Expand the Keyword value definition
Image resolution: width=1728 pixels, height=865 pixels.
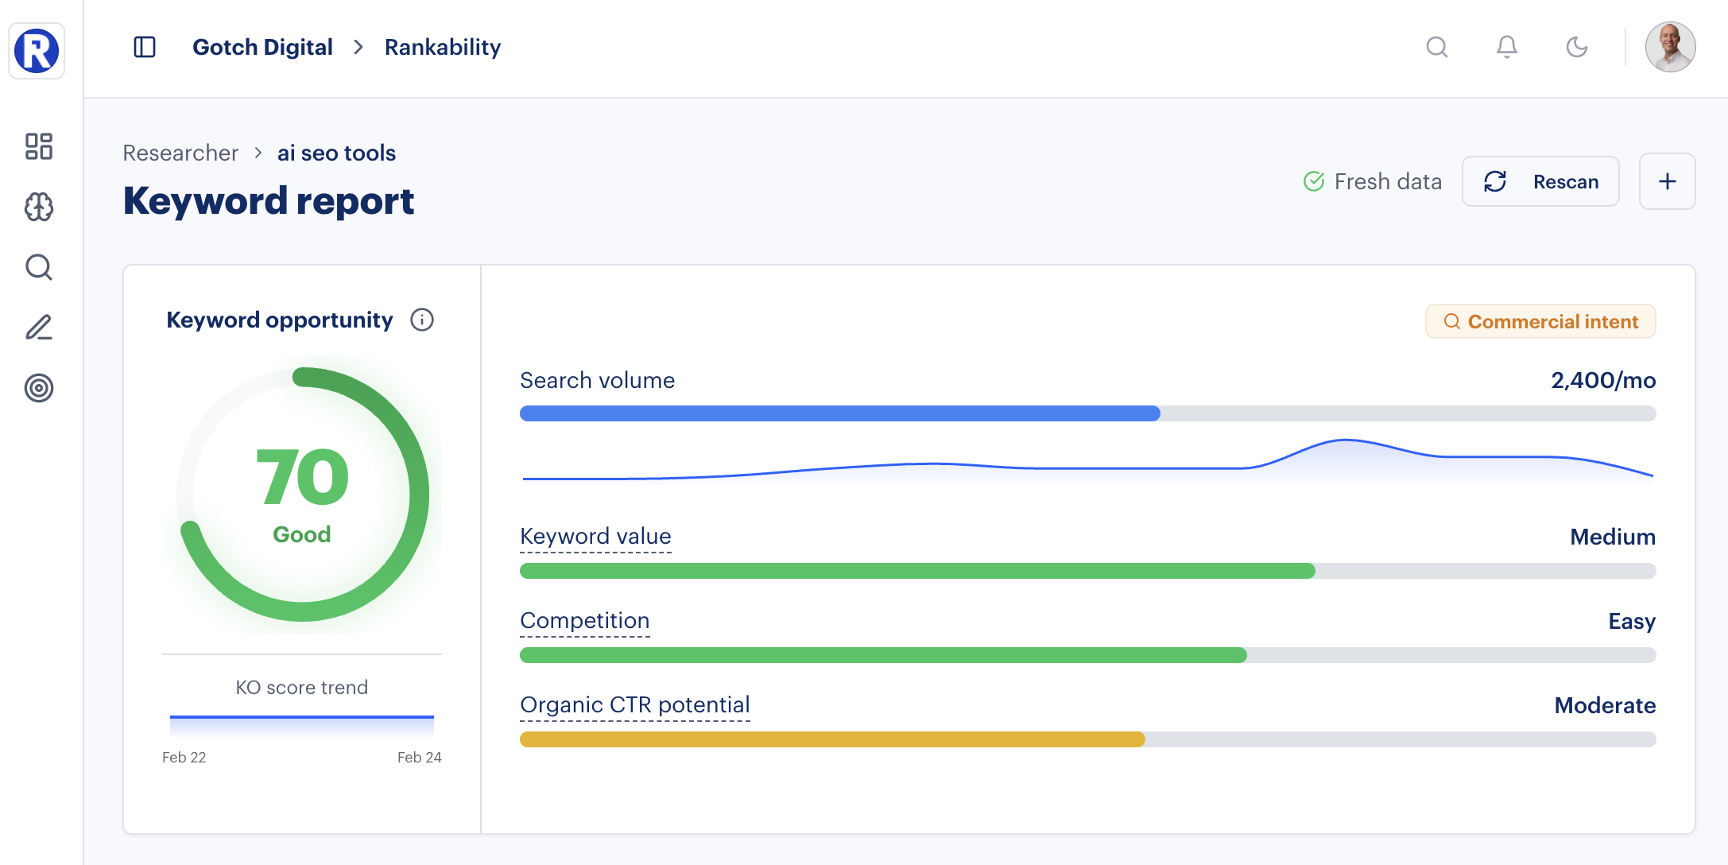point(595,536)
